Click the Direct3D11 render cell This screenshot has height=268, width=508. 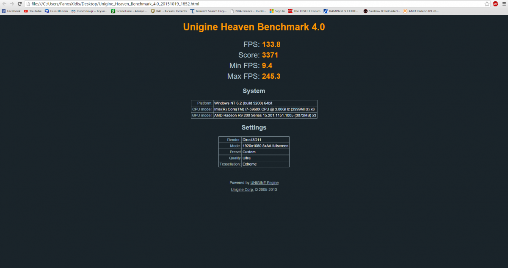[x=265, y=140]
